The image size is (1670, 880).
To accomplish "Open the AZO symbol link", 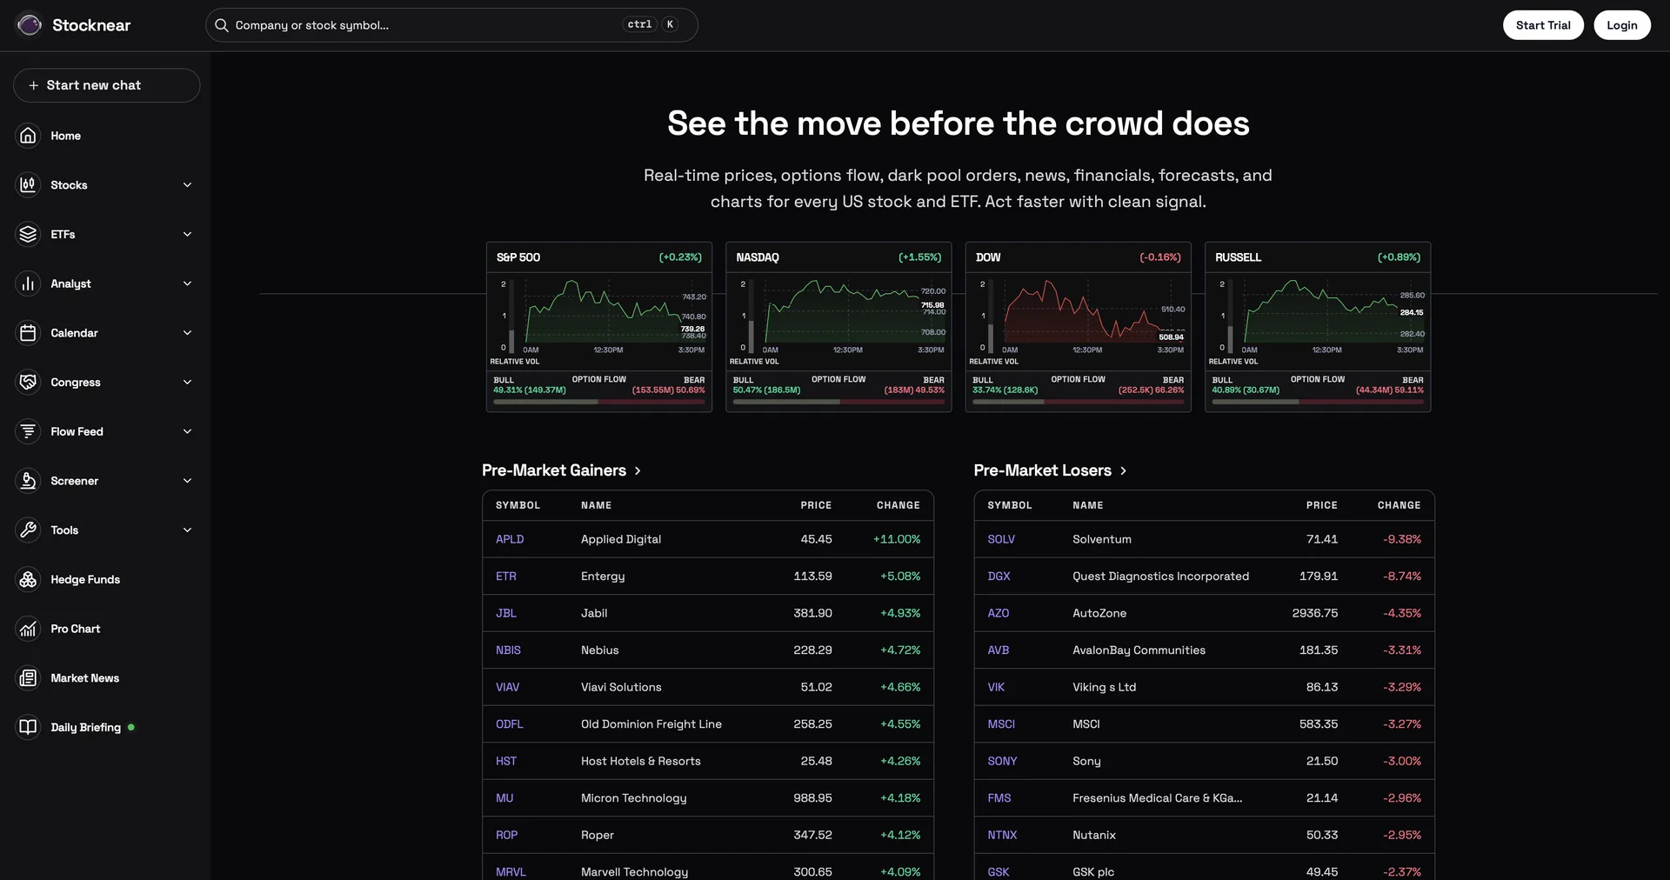I will pos(999,613).
